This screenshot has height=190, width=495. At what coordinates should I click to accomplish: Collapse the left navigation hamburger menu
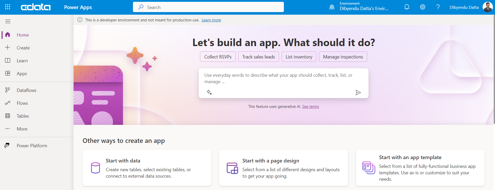[x=8, y=21]
